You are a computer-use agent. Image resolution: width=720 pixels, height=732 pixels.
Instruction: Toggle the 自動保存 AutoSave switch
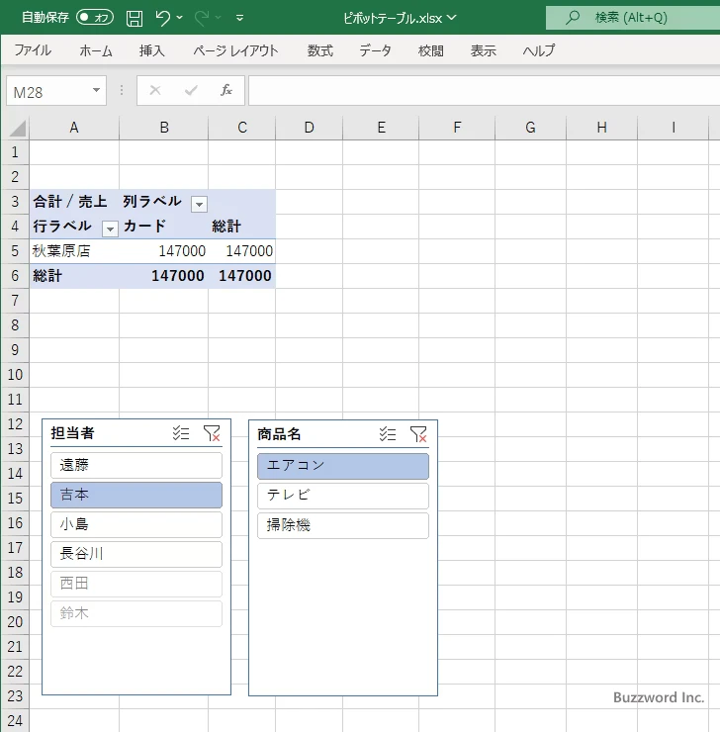95,18
